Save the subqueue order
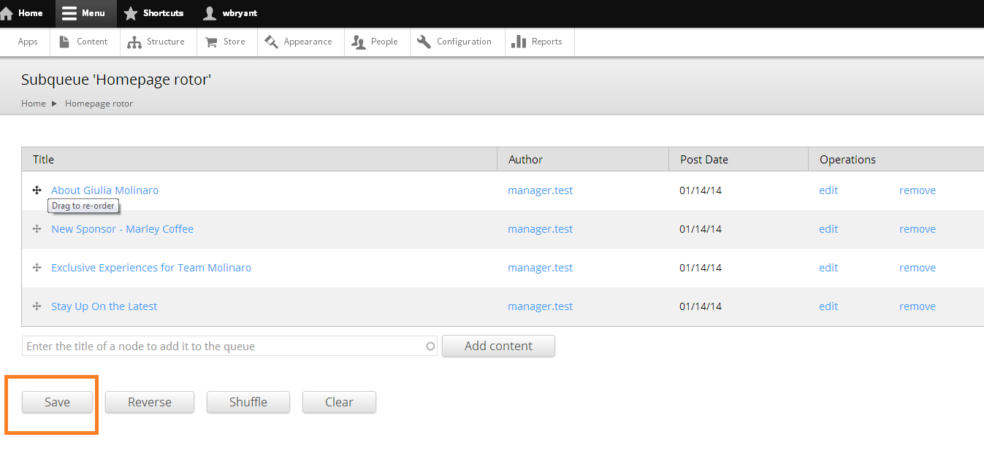Image resolution: width=984 pixels, height=464 pixels. 57,402
